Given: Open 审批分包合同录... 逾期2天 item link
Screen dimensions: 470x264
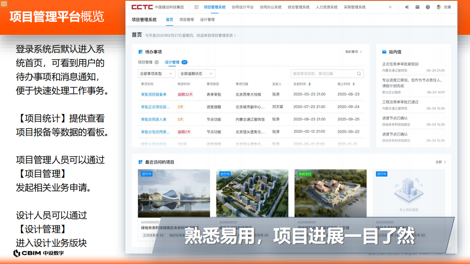Looking at the screenshot, I should tap(156, 132).
